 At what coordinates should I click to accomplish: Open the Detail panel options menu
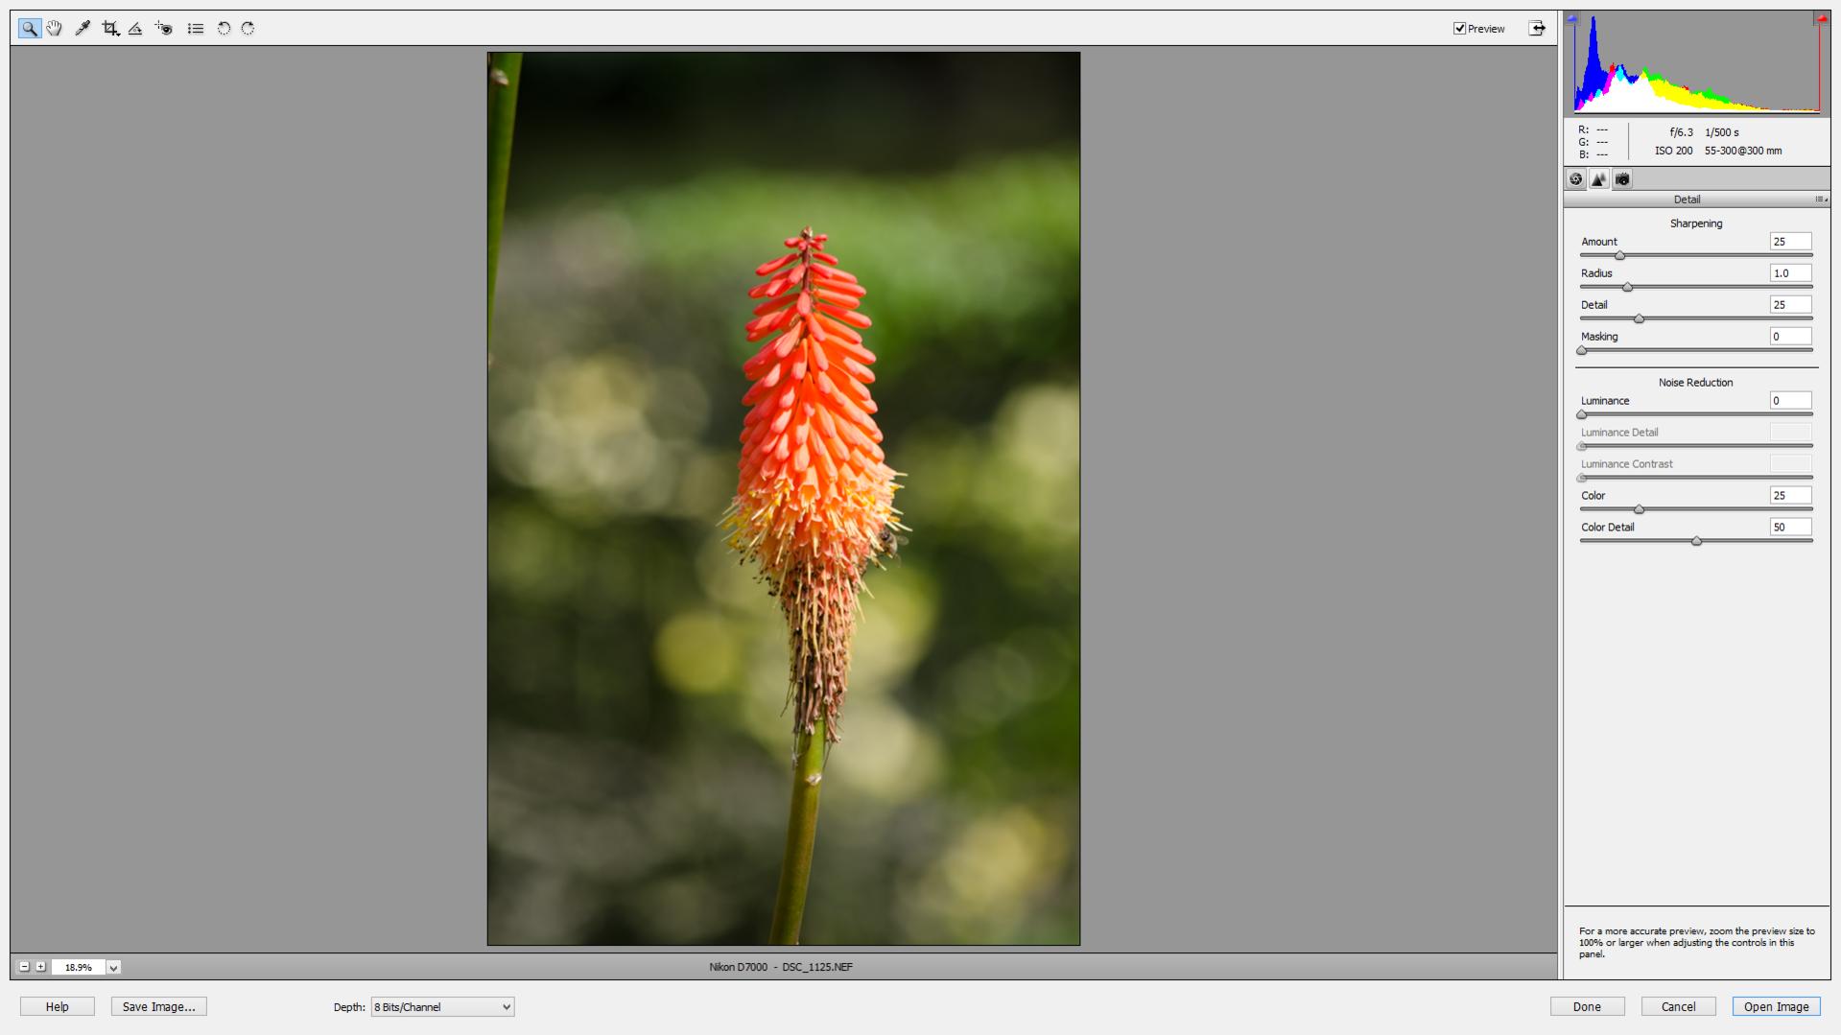click(1820, 200)
